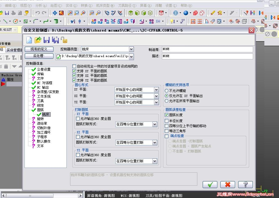Switch to the 实体管理器 tab
The image size is (279, 198).
(x=14, y=50)
